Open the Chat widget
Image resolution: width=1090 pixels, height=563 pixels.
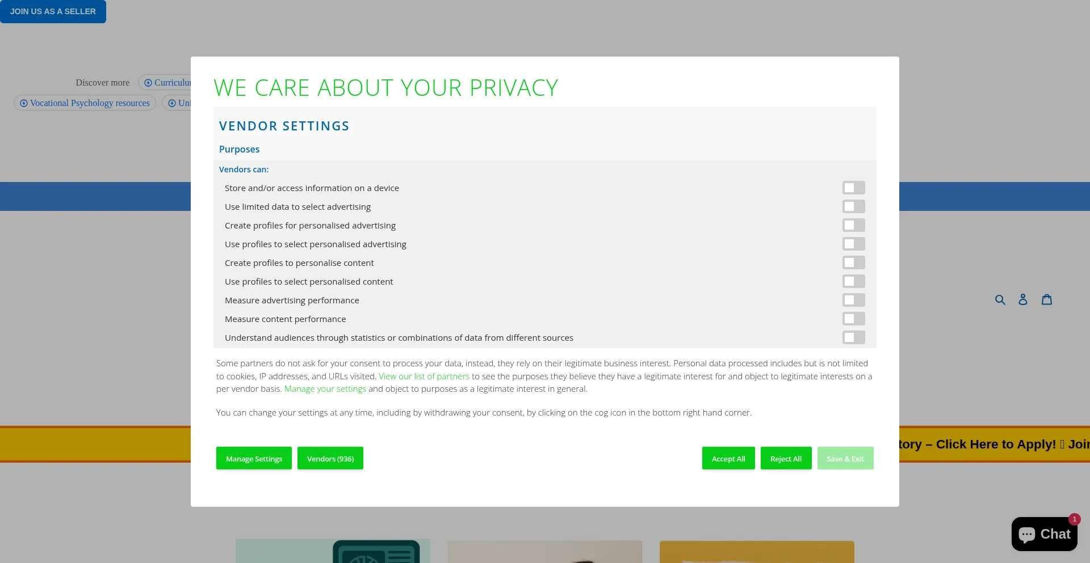[x=1044, y=534]
